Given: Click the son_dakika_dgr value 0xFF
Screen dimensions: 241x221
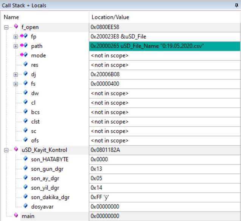Looking at the screenshot, I should (100, 197).
